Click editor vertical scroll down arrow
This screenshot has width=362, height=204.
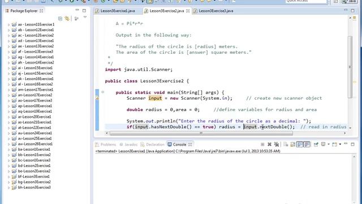click(x=350, y=127)
